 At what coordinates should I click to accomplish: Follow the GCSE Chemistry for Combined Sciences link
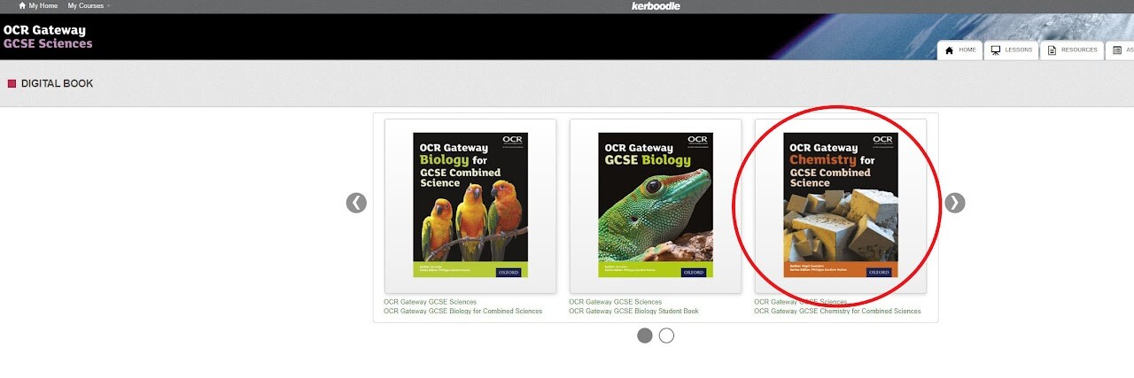837,311
